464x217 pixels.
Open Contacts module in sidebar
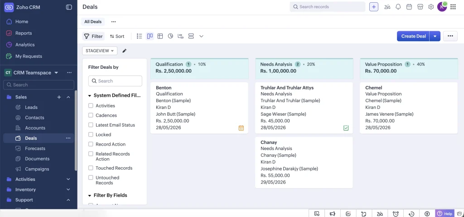34,118
